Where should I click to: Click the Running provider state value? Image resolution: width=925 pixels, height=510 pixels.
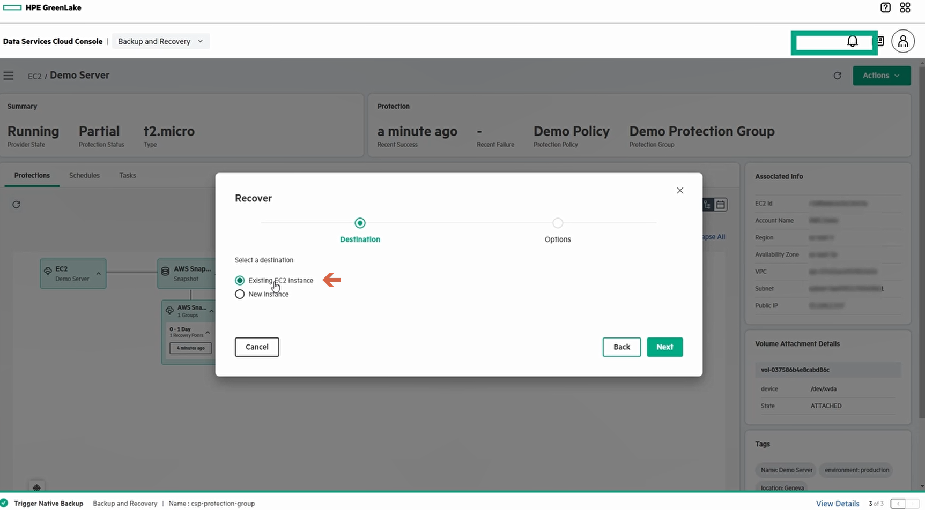[33, 131]
